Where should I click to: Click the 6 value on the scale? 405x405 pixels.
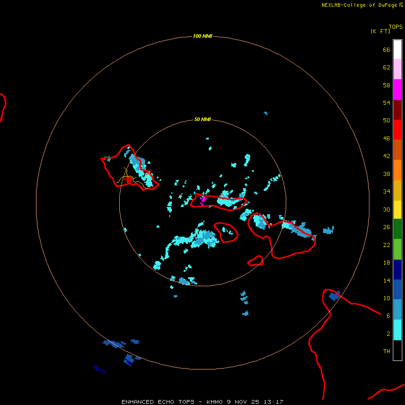coord(388,315)
